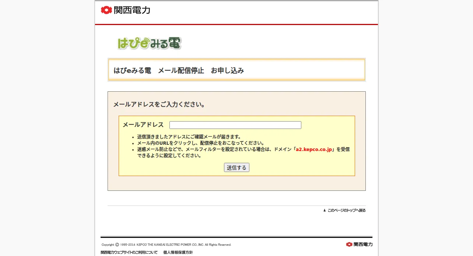
Task: Click the bullet メール内のURLをクリックし
Action: [201, 143]
